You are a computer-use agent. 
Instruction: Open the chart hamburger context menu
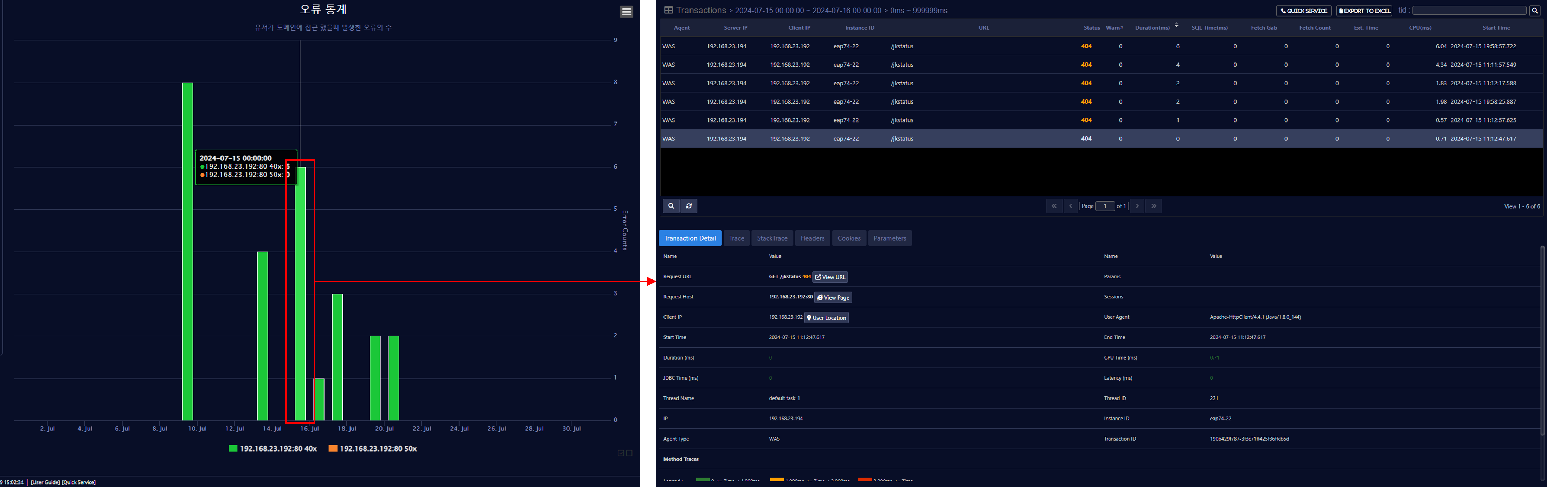coord(626,12)
